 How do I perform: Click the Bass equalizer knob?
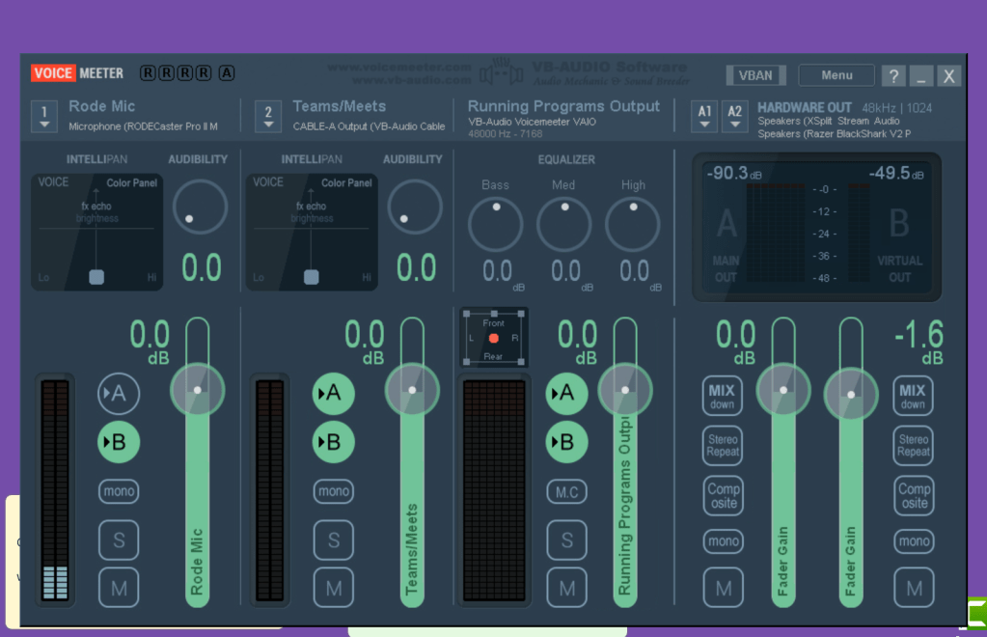pos(495,225)
